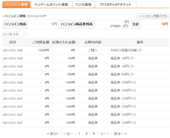Click the 次へ next page link

[x=103, y=134]
